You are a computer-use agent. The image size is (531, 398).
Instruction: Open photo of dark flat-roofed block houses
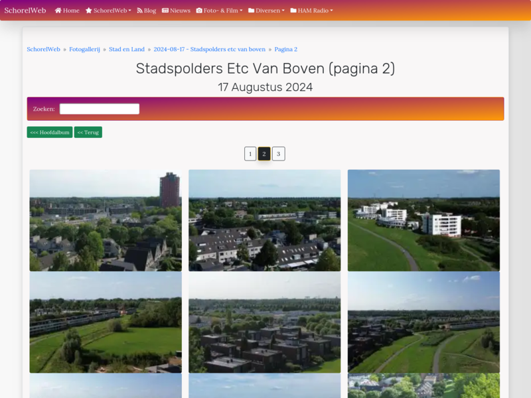(x=264, y=322)
